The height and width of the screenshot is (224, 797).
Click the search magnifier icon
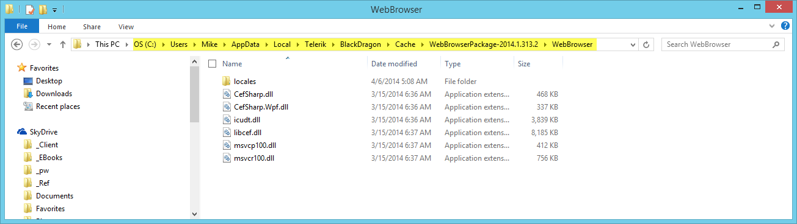776,44
